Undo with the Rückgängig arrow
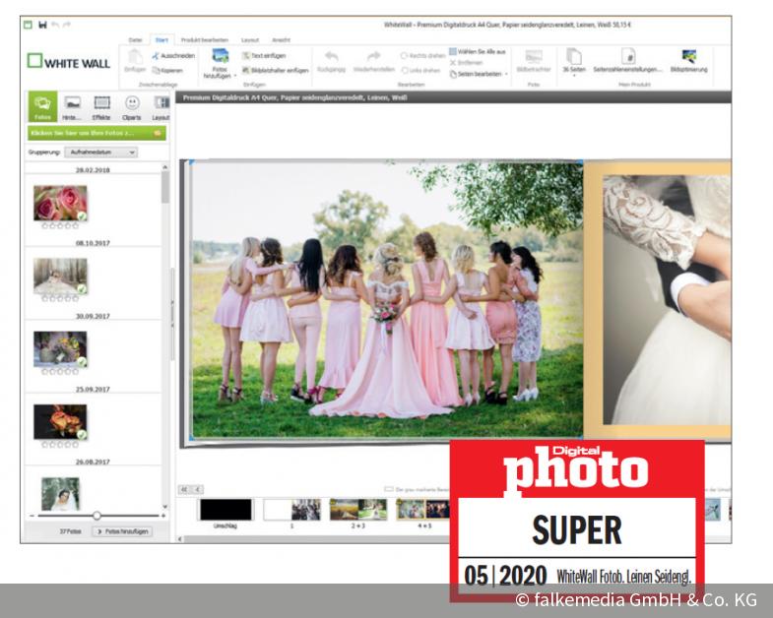 pyautogui.click(x=330, y=61)
